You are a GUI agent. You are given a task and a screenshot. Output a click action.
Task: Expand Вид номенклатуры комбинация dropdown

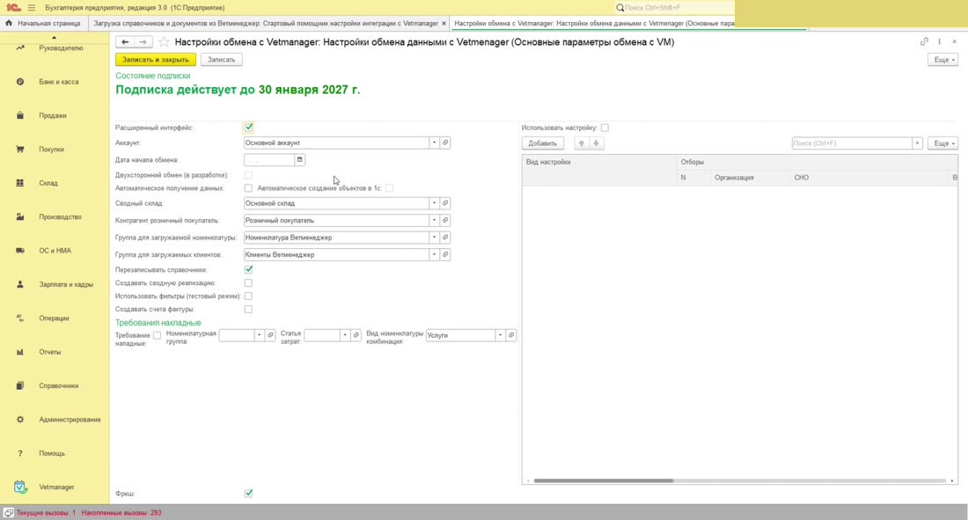click(x=500, y=335)
